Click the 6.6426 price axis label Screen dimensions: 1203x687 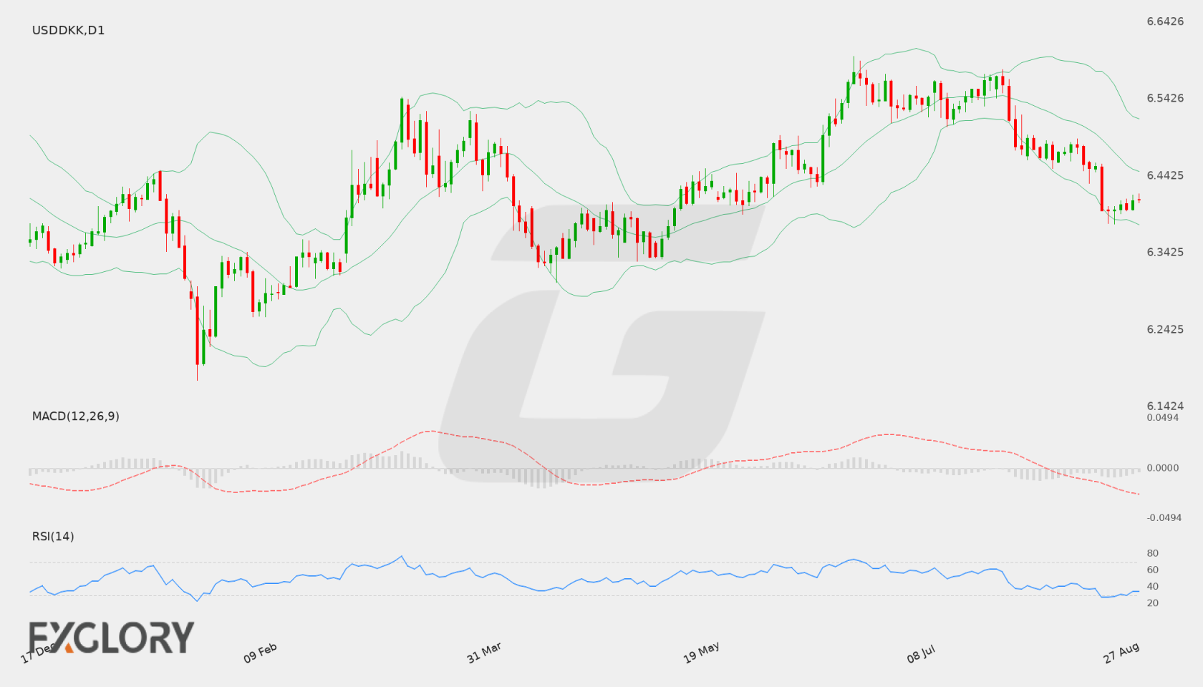(1165, 21)
